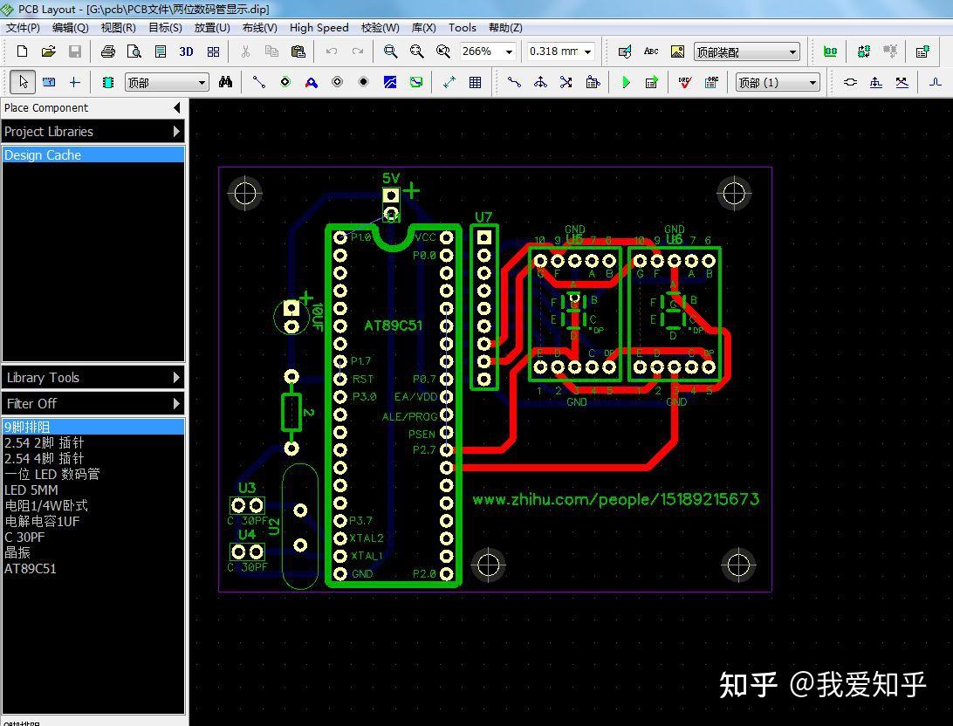Open the 0.318 mm grid size dropdown
The height and width of the screenshot is (726, 953).
pyautogui.click(x=587, y=51)
